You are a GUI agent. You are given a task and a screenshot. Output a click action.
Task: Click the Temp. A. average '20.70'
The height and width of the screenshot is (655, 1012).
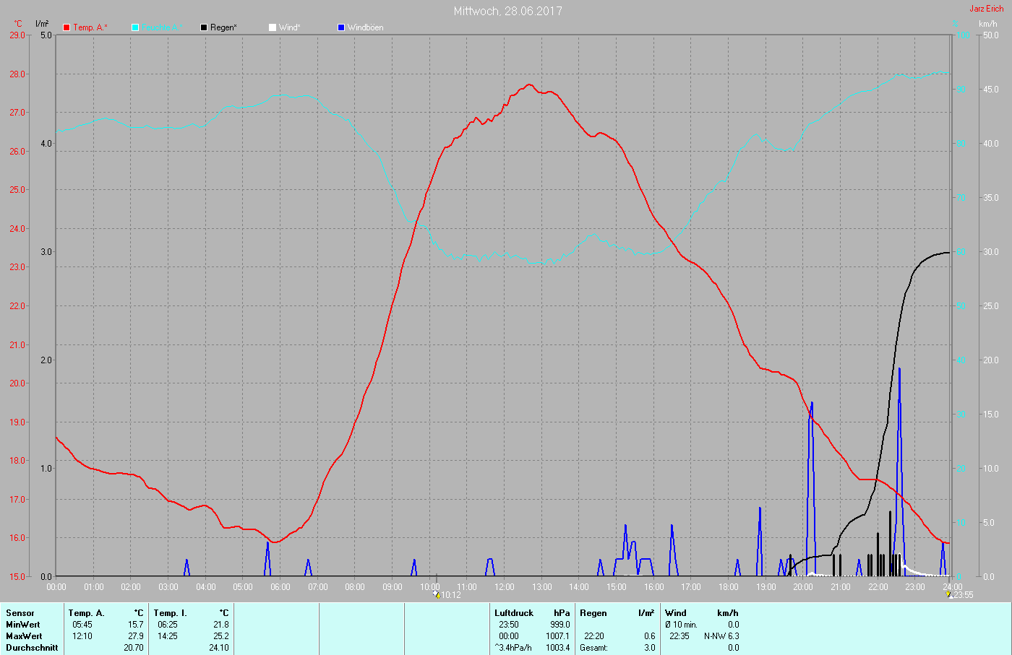[134, 648]
